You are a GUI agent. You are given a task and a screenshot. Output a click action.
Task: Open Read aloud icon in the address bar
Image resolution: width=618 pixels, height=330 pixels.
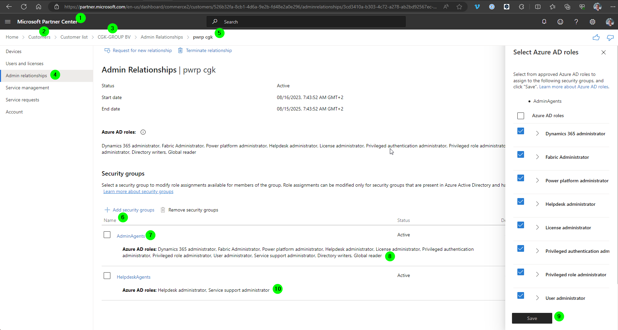pos(446,7)
